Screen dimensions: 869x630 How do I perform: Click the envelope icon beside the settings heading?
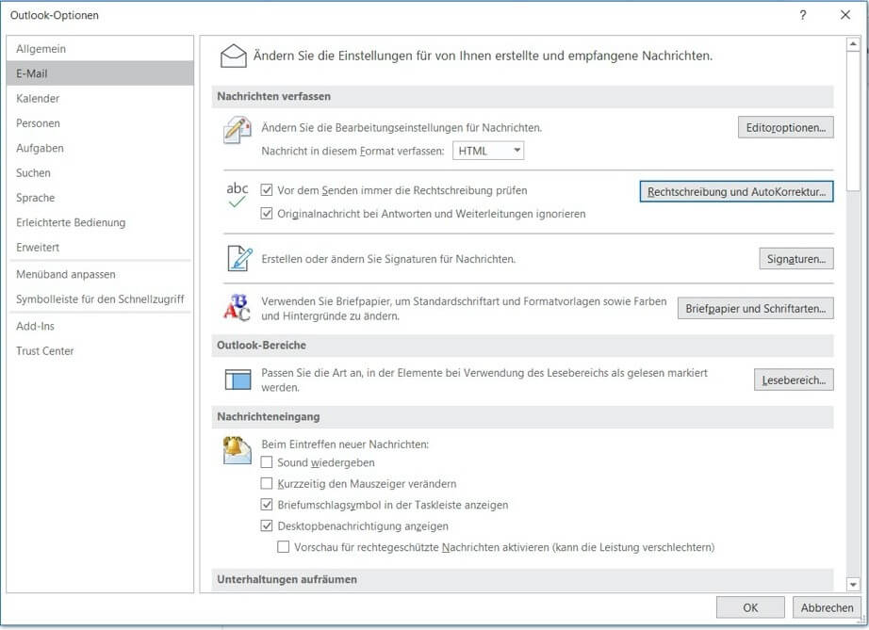point(234,56)
